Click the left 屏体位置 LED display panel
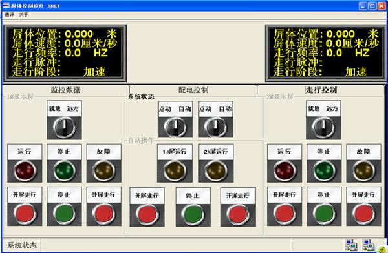 point(65,53)
